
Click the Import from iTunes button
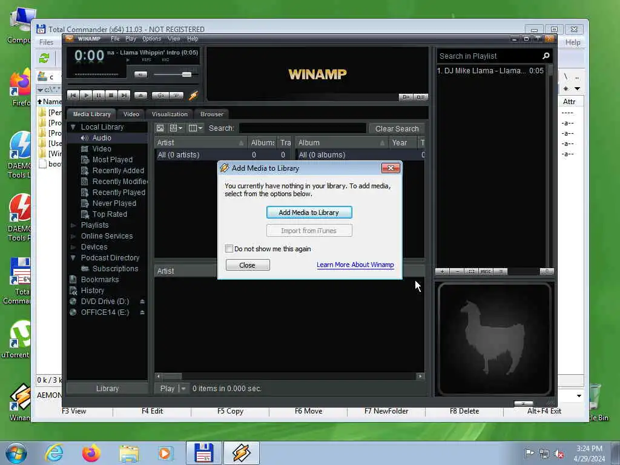tap(309, 231)
